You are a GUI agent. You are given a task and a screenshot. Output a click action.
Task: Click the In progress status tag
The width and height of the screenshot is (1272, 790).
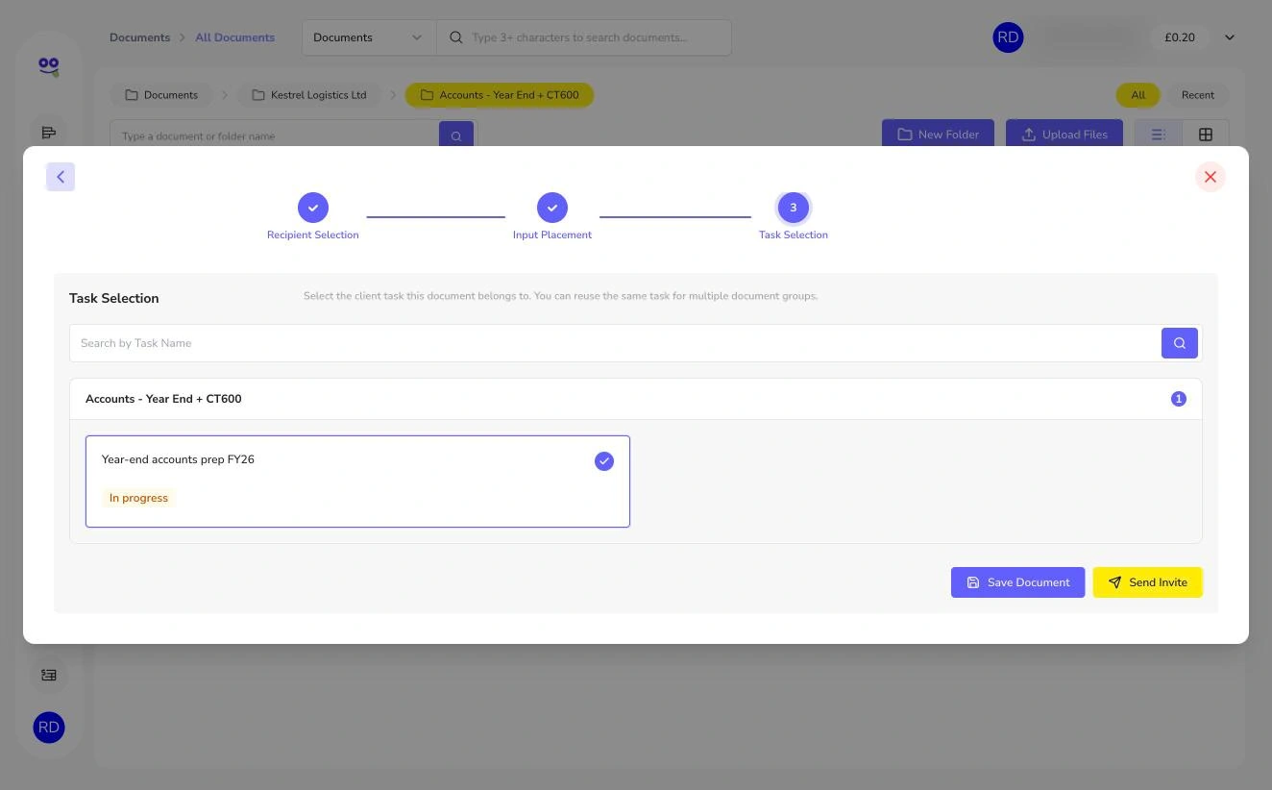coord(138,498)
